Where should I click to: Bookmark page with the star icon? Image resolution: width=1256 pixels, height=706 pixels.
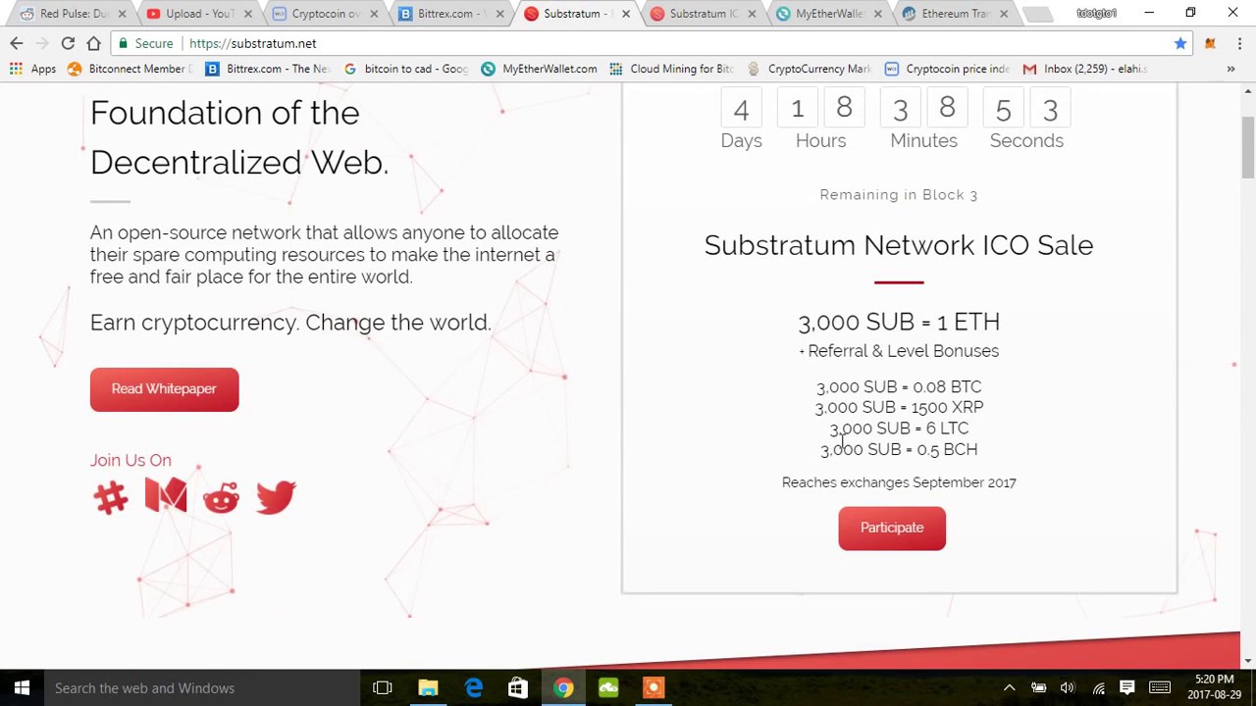[1180, 43]
